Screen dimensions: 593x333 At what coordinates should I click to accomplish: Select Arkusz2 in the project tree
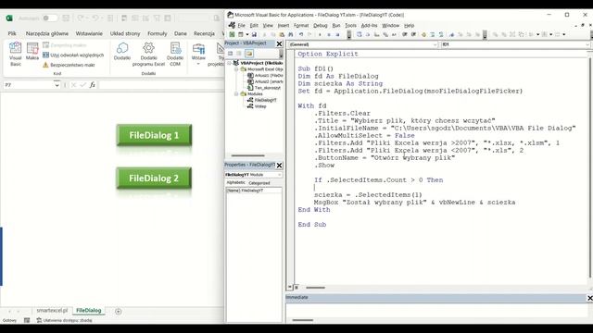[x=265, y=81]
